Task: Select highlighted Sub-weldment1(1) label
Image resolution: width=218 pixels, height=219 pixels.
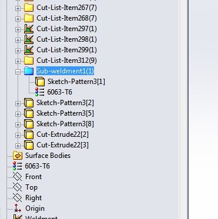Action: (65, 71)
